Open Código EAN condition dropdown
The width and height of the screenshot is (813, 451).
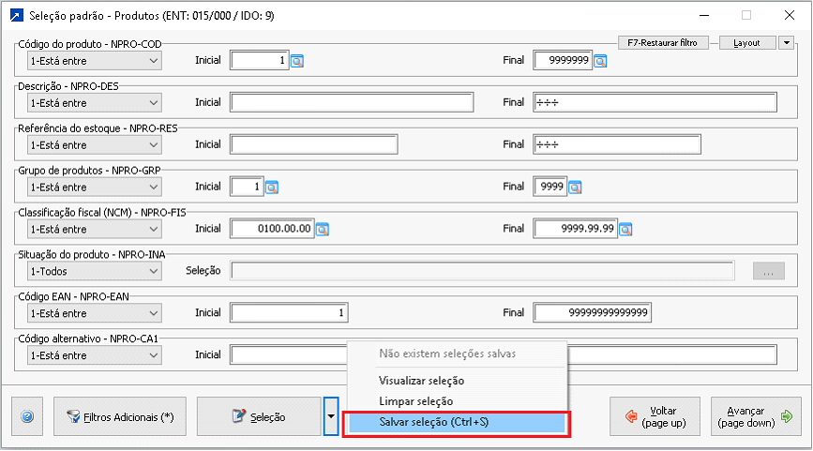click(95, 312)
